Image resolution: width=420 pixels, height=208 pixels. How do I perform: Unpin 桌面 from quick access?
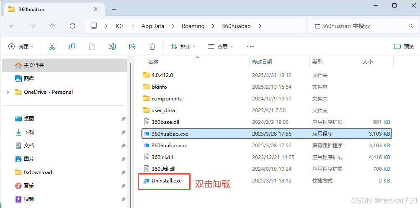[x=123, y=119]
